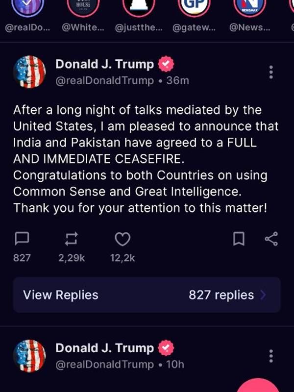Open the @realDo... story circle
This screenshot has height=392, width=294.
(x=27, y=5)
